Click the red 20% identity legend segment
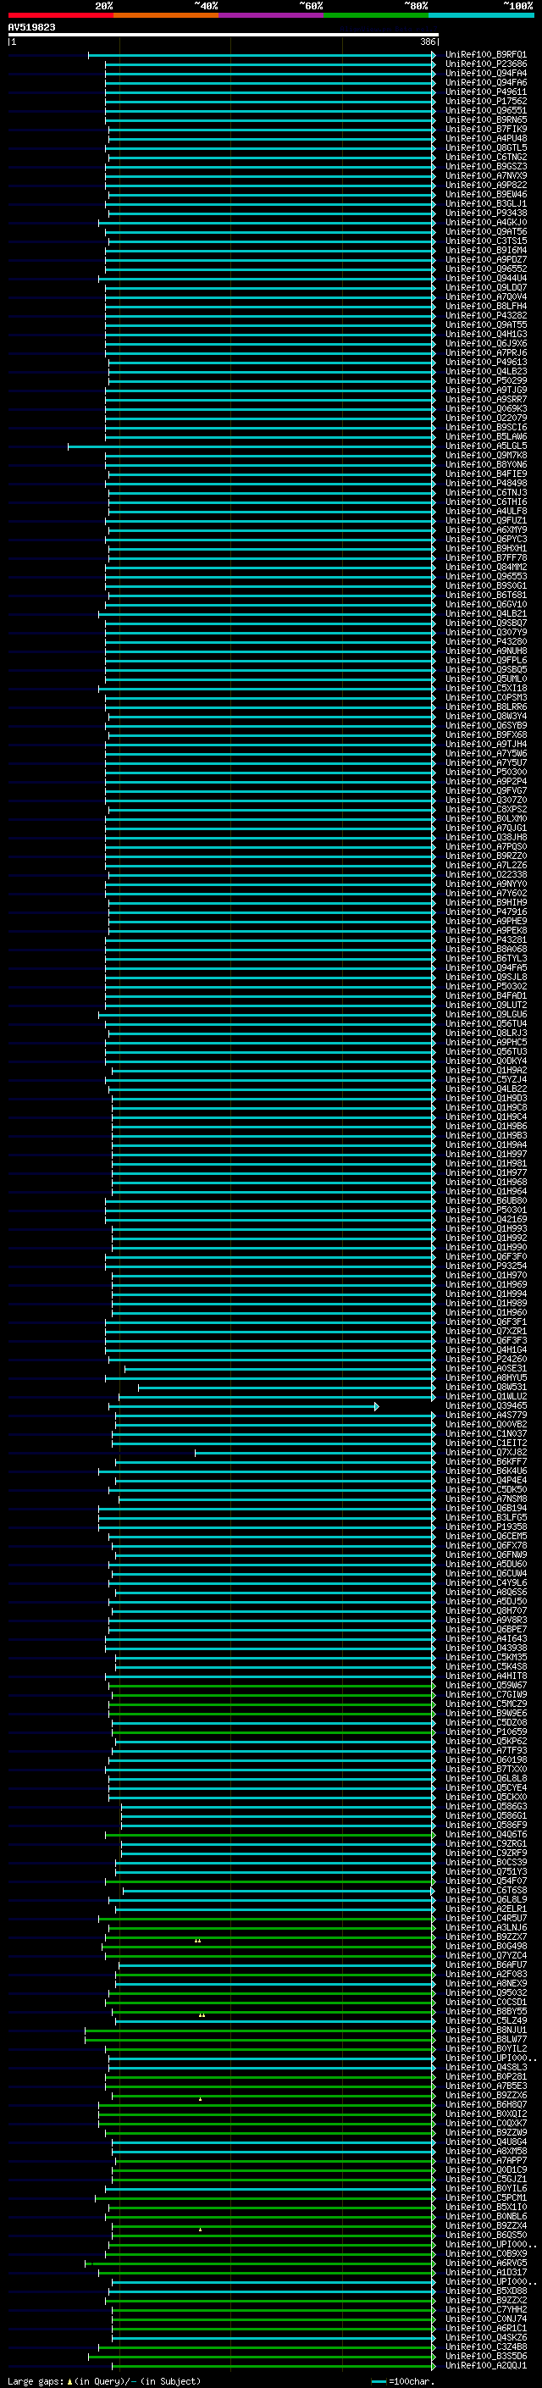Image resolution: width=542 pixels, height=2388 pixels. click(60, 15)
